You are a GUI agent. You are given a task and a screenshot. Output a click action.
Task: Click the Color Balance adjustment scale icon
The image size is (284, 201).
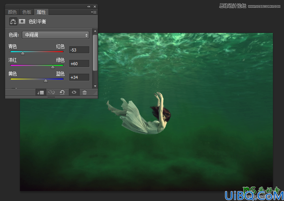(13, 21)
